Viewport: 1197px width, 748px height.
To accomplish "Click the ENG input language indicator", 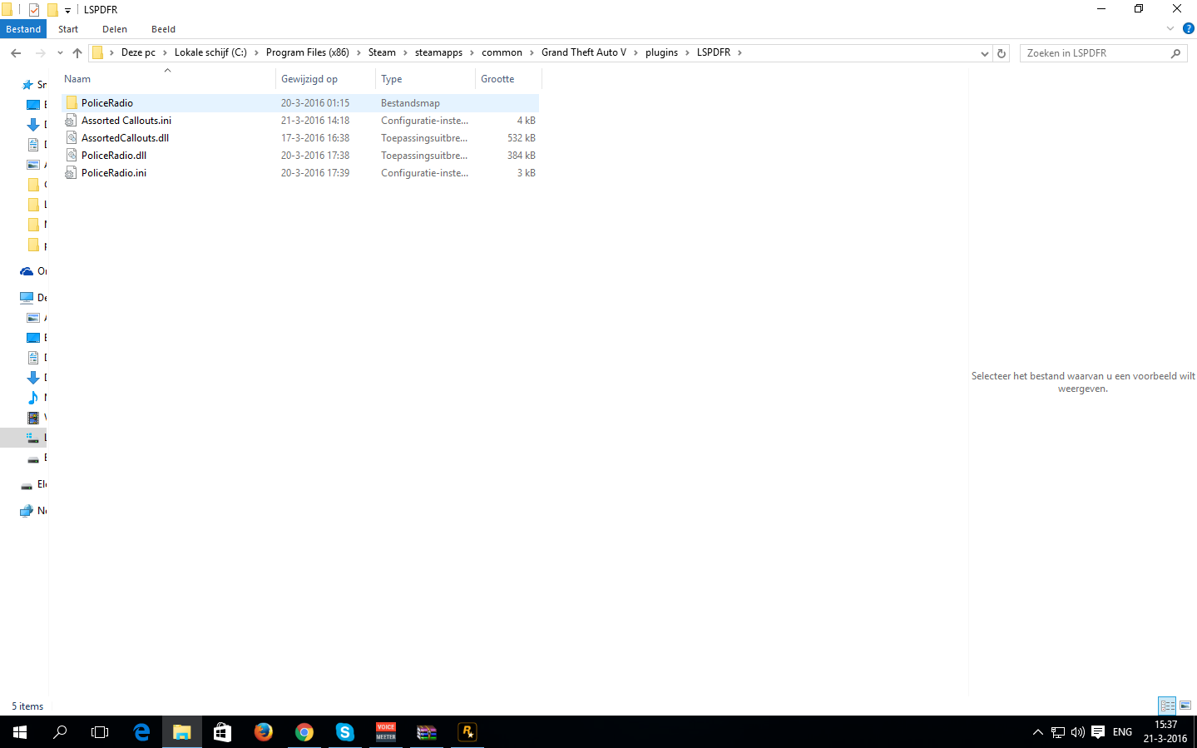I will point(1122,732).
